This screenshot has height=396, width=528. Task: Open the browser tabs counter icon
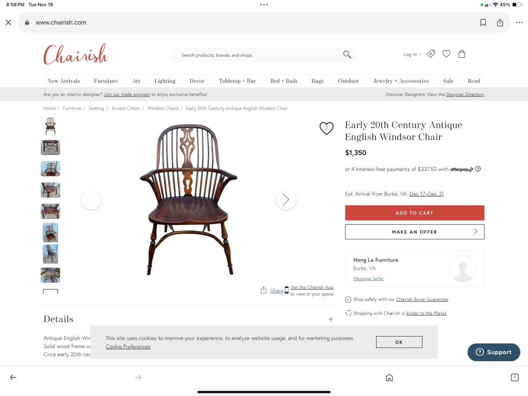tap(514, 377)
